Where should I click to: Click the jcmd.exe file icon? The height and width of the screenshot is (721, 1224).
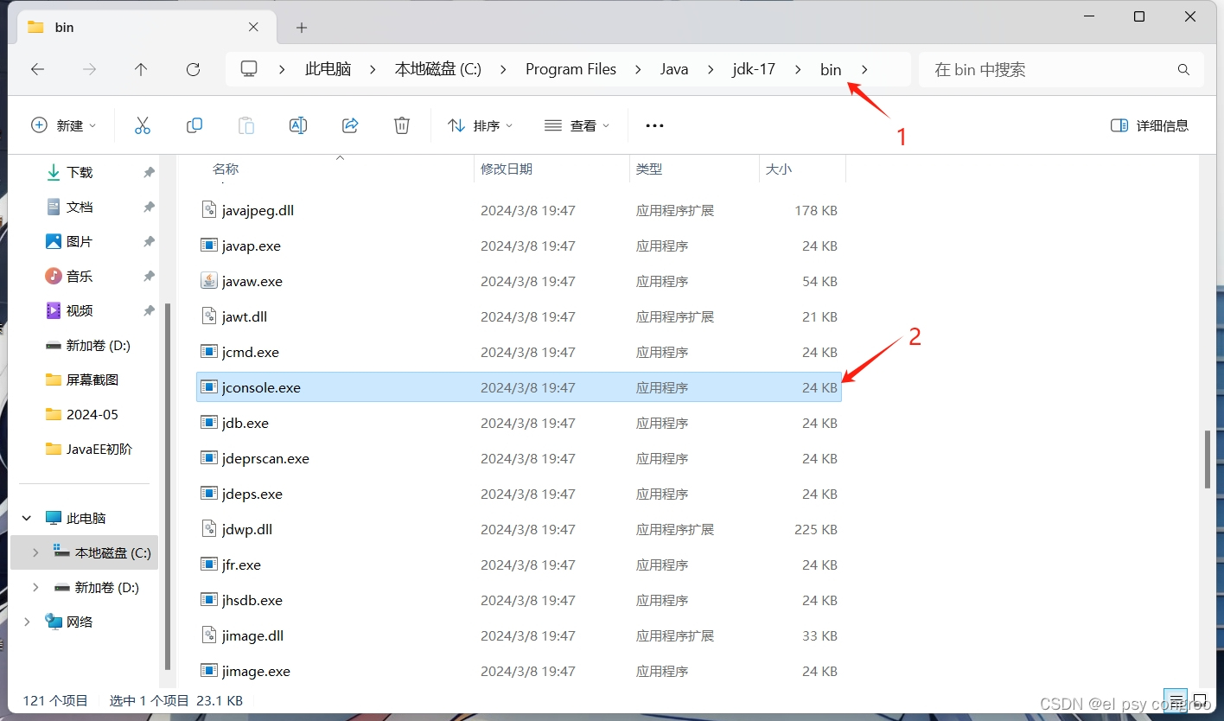click(x=208, y=352)
